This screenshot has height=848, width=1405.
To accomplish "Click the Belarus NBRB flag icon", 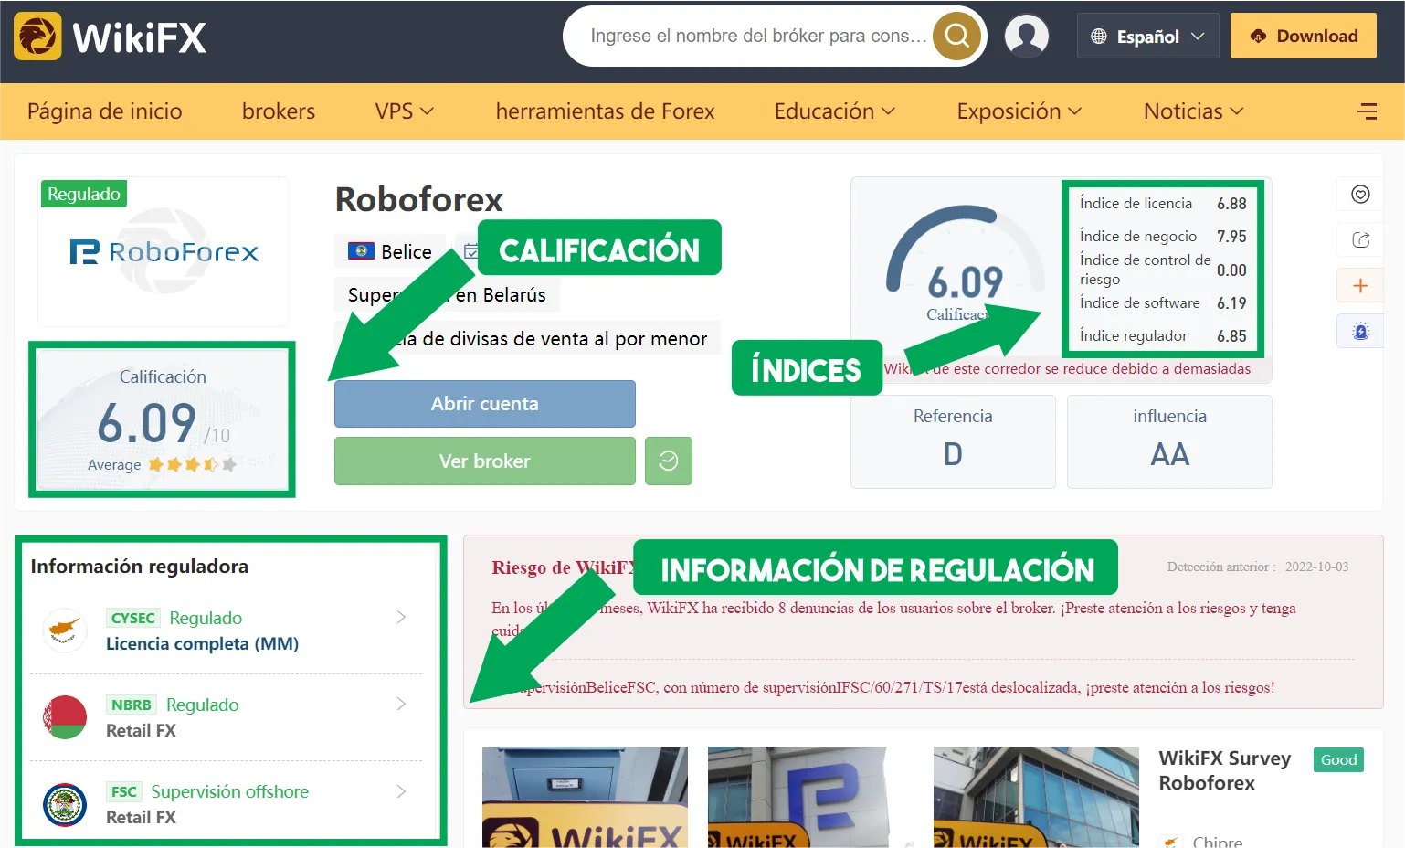I will (65, 717).
